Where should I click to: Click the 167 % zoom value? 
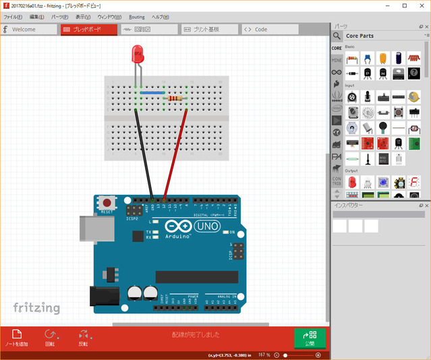pos(264,355)
